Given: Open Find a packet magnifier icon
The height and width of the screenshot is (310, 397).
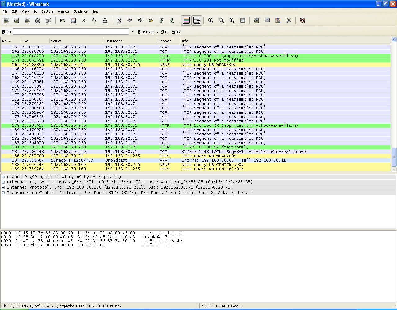Looking at the screenshot, I should pos(119,21).
